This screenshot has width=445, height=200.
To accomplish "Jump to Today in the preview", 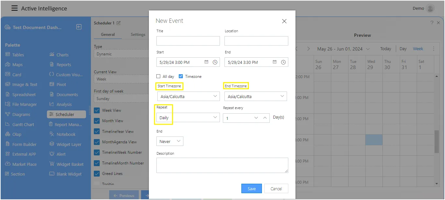I will (x=386, y=49).
